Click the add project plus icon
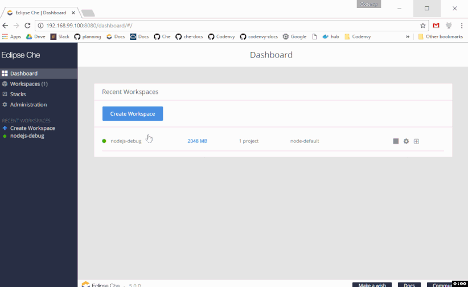This screenshot has height=287, width=468. [416, 141]
